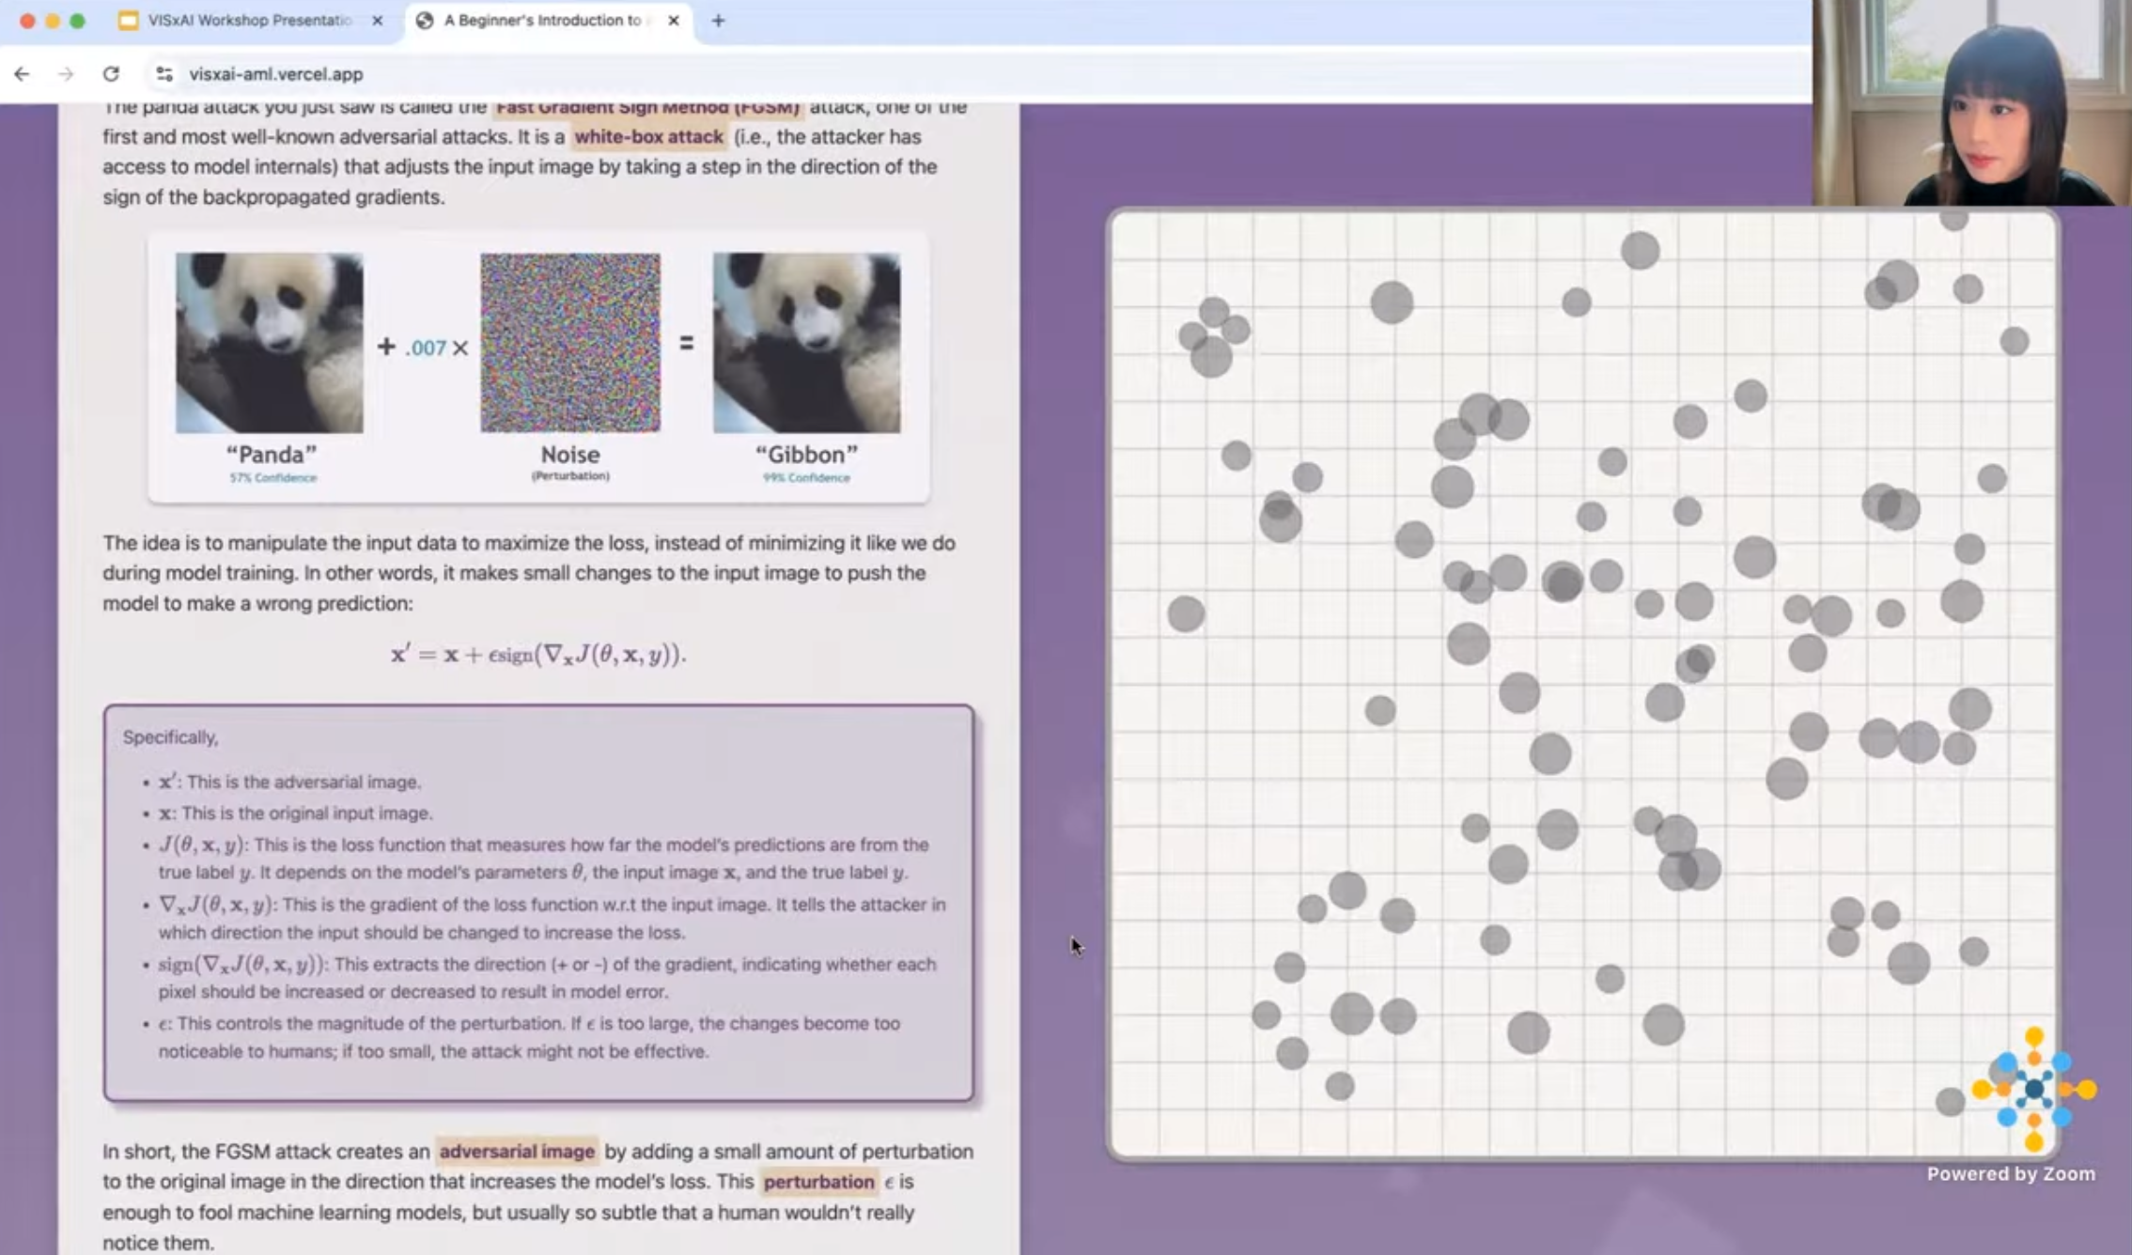Image resolution: width=2132 pixels, height=1255 pixels.
Task: Click the original Panda image
Action: pos(269,342)
